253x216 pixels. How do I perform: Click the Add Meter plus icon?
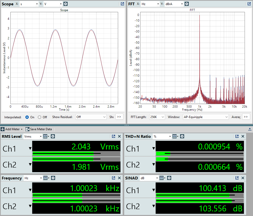coord(3,129)
